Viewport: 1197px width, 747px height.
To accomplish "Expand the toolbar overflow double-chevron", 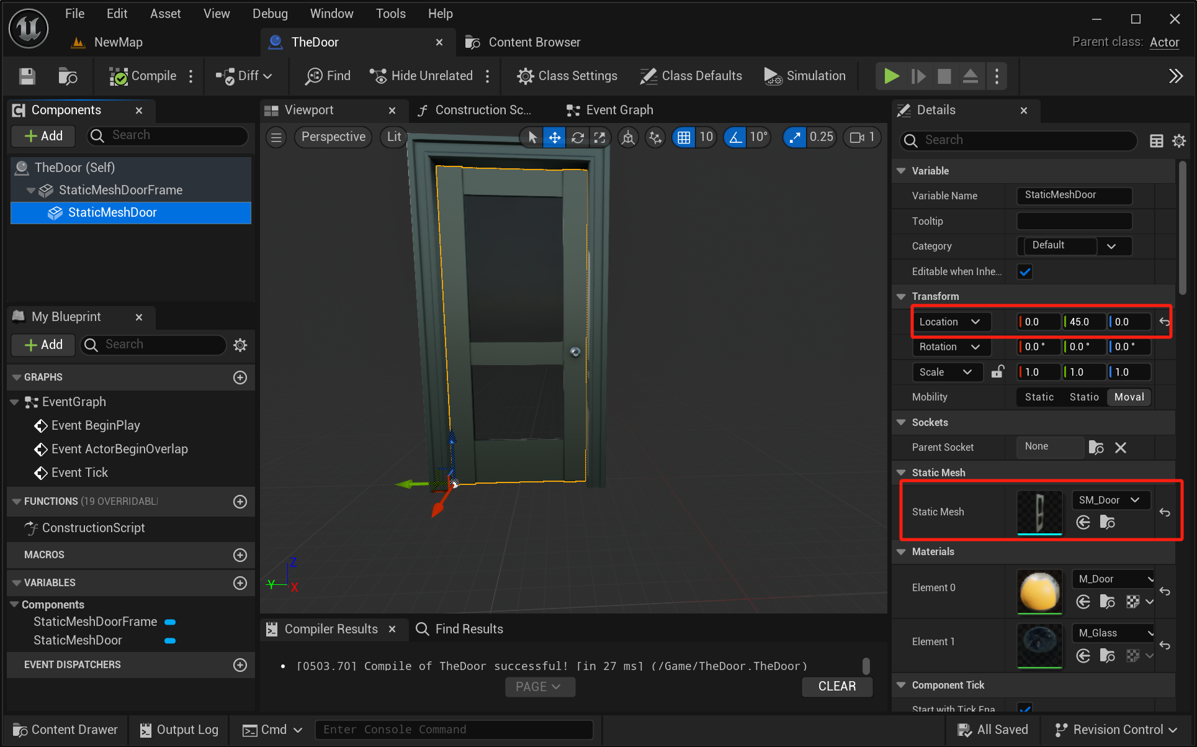I will (x=1176, y=76).
